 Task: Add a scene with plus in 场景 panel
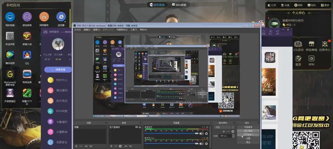coord(76,146)
